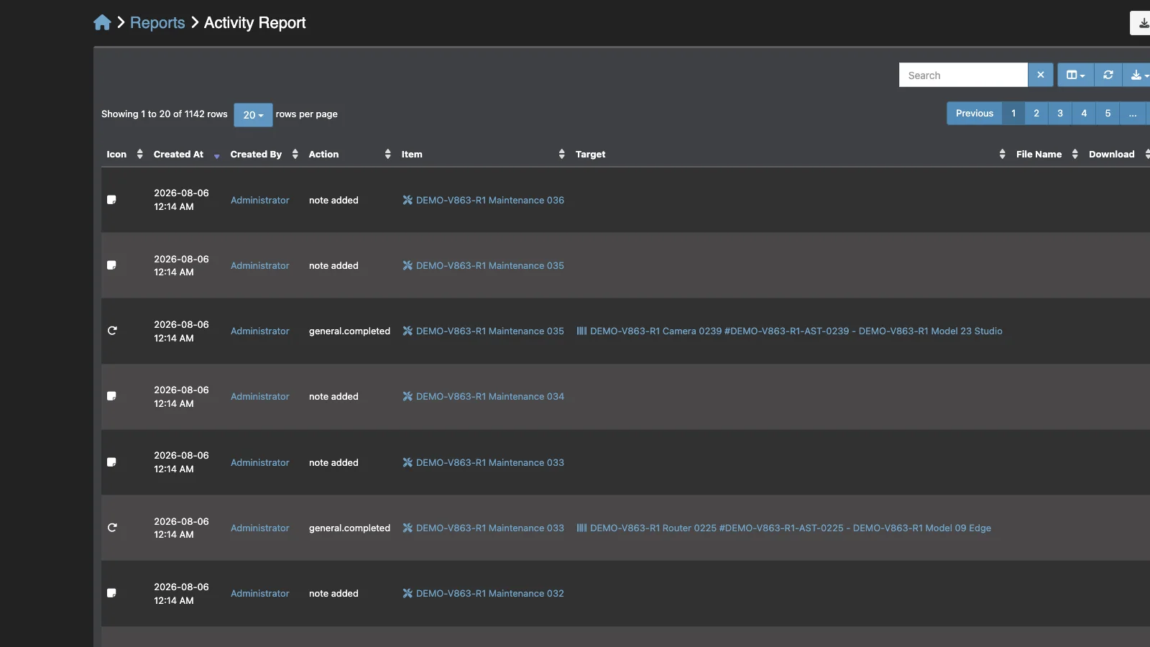Click completed icon in Maintenance 035 row

(112, 331)
